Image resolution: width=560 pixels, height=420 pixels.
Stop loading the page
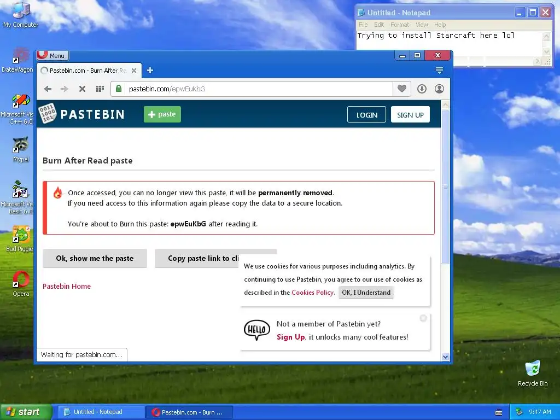[82, 89]
